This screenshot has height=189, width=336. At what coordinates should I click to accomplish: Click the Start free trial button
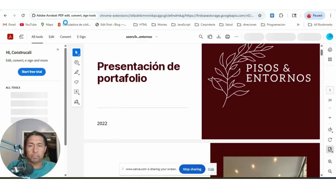click(x=32, y=72)
